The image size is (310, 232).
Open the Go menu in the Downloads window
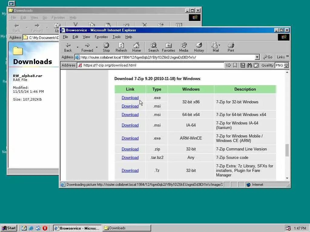[x=45, y=18]
